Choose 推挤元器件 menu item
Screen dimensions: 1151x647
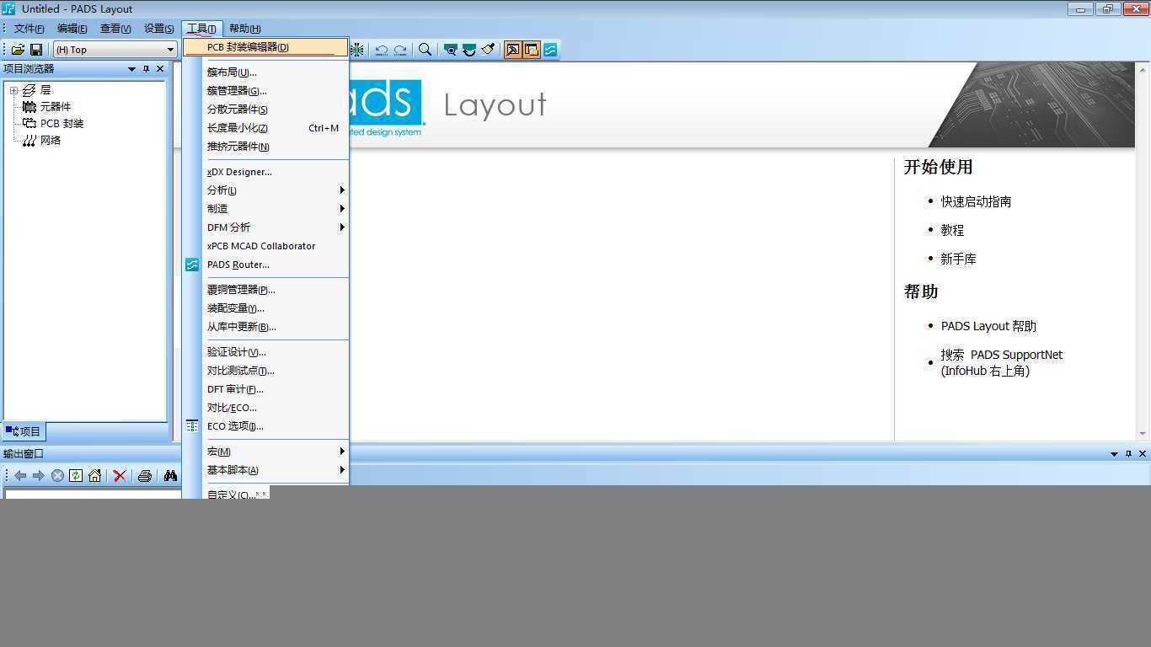[x=266, y=147]
